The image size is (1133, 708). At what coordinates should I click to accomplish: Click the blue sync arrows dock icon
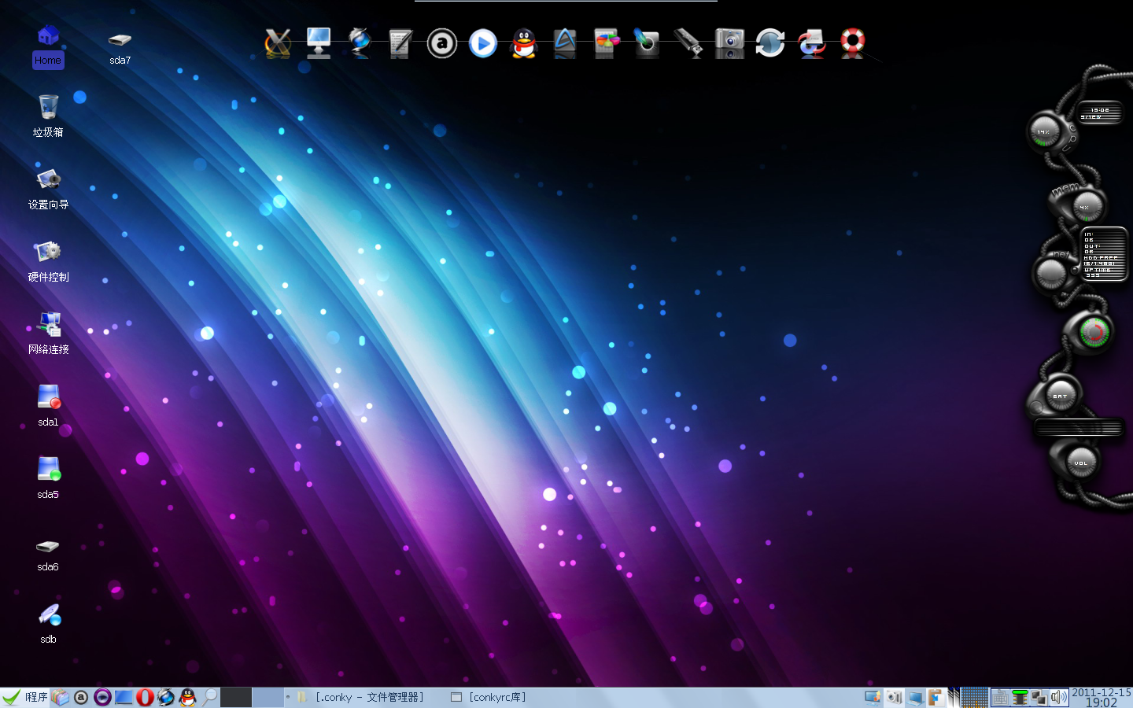(770, 43)
